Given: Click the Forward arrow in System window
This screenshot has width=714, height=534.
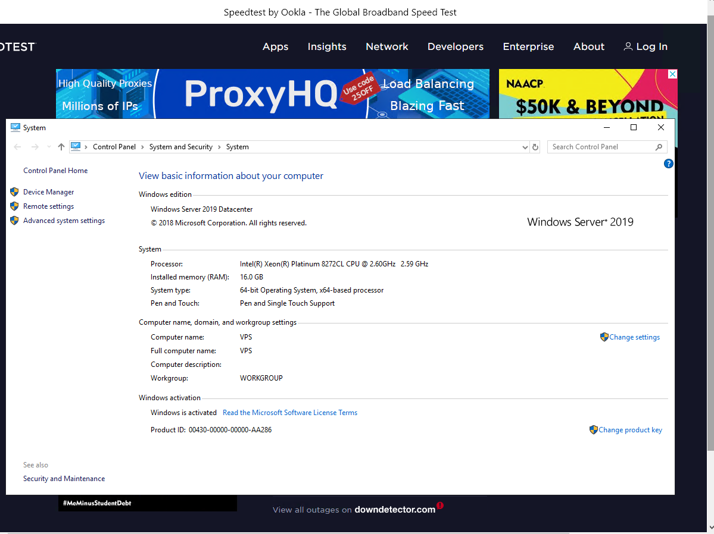Looking at the screenshot, I should (x=35, y=147).
